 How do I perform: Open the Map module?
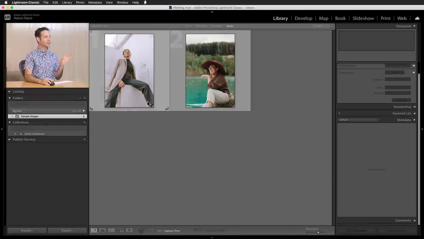324,18
